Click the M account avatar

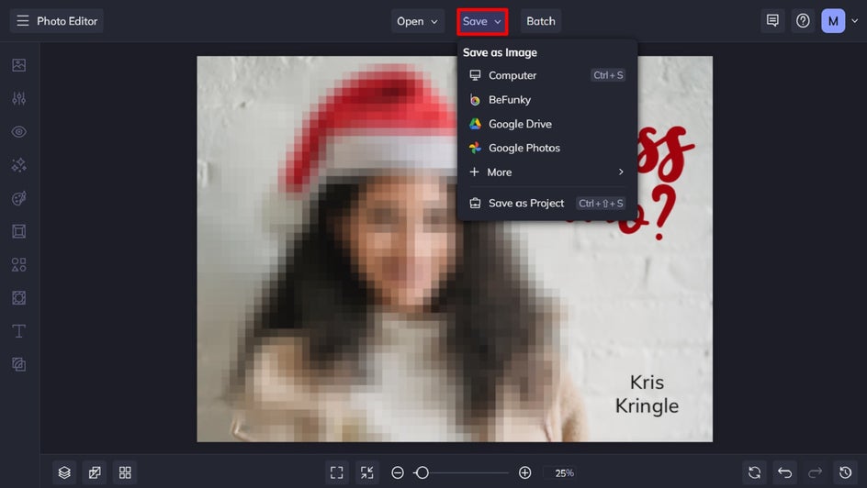pos(833,21)
